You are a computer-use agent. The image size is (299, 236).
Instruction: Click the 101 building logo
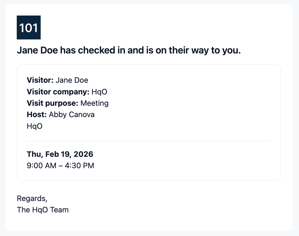(x=29, y=27)
